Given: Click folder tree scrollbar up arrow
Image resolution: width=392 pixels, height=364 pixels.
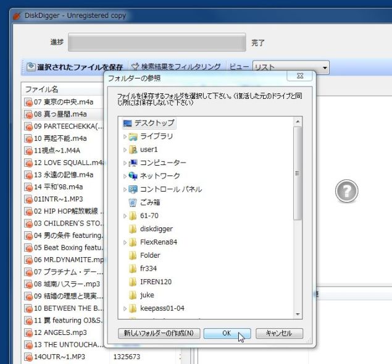Looking at the screenshot, I should [x=298, y=122].
